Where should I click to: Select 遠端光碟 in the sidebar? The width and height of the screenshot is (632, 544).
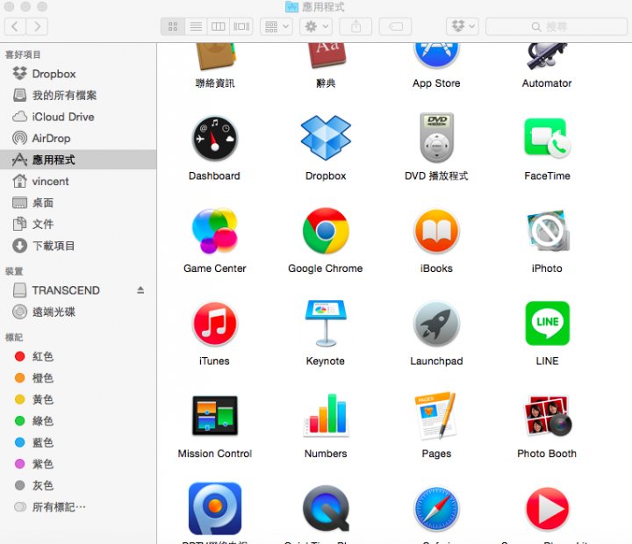(x=78, y=311)
